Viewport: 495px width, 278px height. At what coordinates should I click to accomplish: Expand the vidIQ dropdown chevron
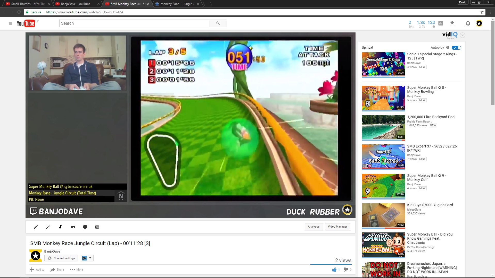click(x=463, y=35)
